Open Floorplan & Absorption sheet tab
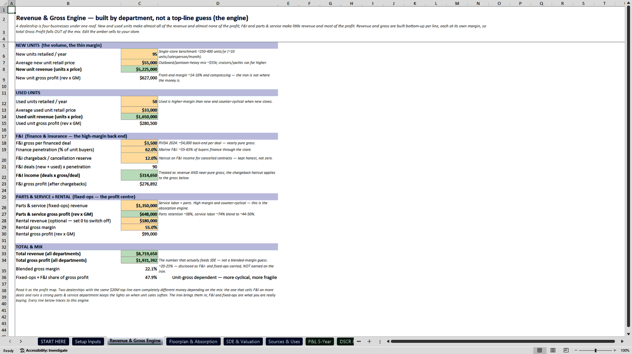This screenshot has height=354, width=632. (193, 341)
